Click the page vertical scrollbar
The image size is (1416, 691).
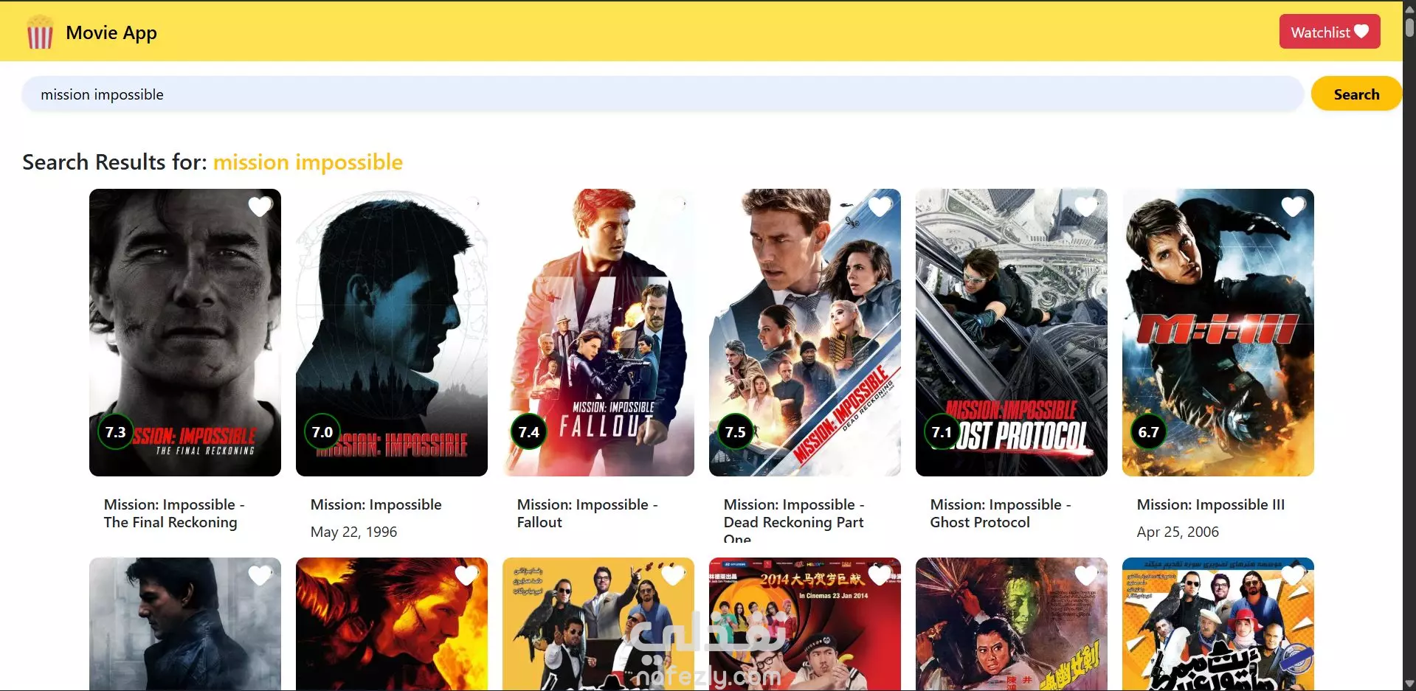(1409, 345)
